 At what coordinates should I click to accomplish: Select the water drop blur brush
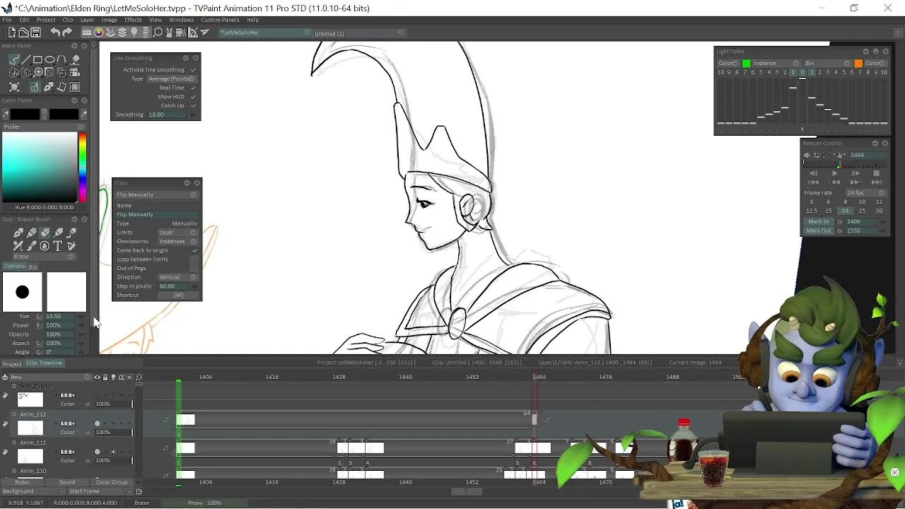tap(45, 246)
